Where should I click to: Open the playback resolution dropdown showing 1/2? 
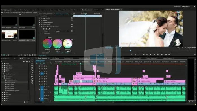[x=180, y=48]
